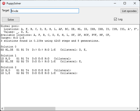Click the 'Solution 2' heading text

pos(9,67)
